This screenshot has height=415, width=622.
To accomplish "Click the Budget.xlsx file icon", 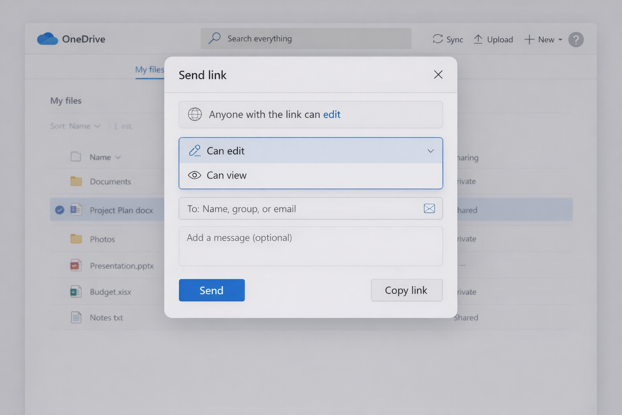I will [x=76, y=291].
